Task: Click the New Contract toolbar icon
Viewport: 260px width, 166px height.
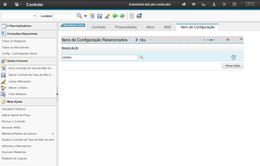Action: coord(92,16)
